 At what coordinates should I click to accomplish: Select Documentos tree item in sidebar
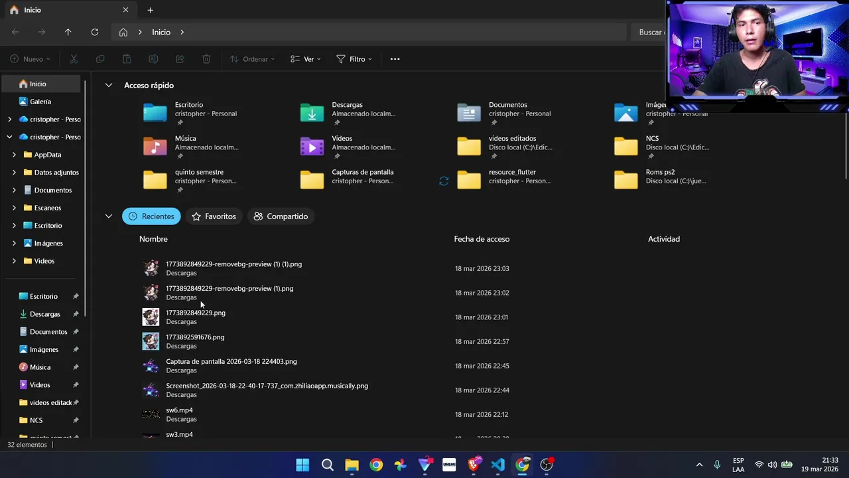53,190
